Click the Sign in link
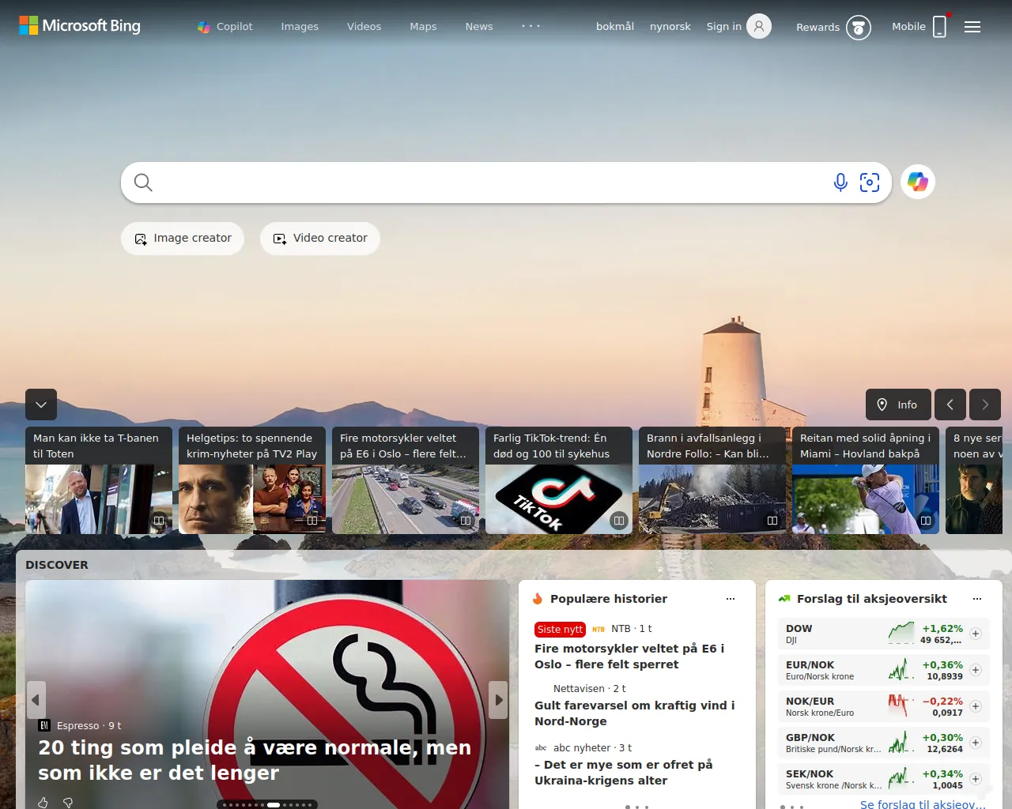1012x809 pixels. pyautogui.click(x=724, y=27)
